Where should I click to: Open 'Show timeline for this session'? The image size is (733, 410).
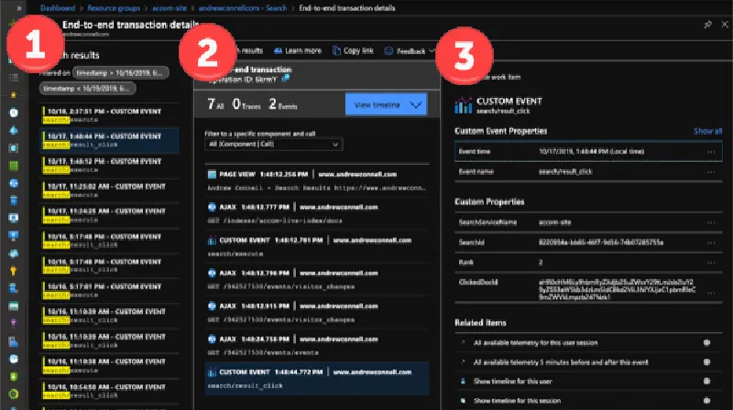(x=517, y=401)
